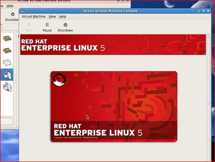215x162 pixels.
Task: Open Help menu in Details window behind
Action: [10, 6]
